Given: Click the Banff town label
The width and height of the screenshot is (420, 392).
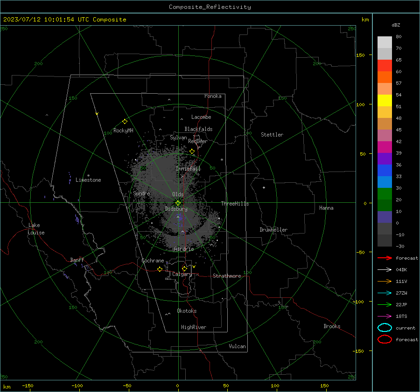Looking at the screenshot, I should coord(77,260).
